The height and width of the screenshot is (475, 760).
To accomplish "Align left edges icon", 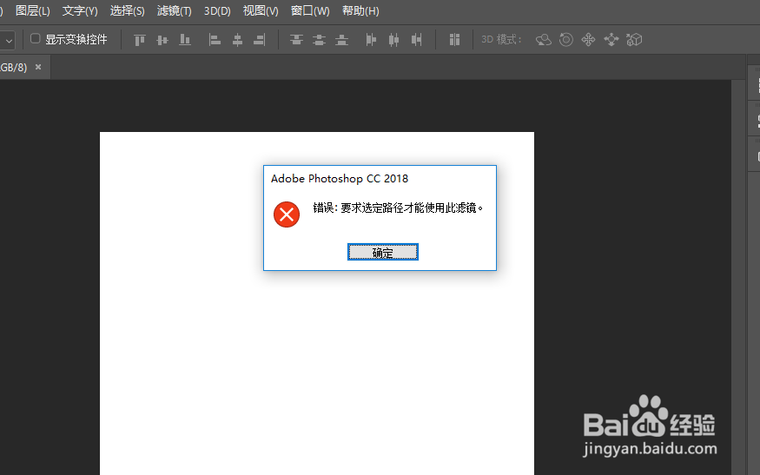I will [215, 40].
